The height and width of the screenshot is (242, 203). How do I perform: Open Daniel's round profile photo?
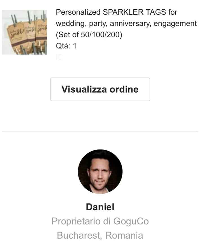(100, 172)
